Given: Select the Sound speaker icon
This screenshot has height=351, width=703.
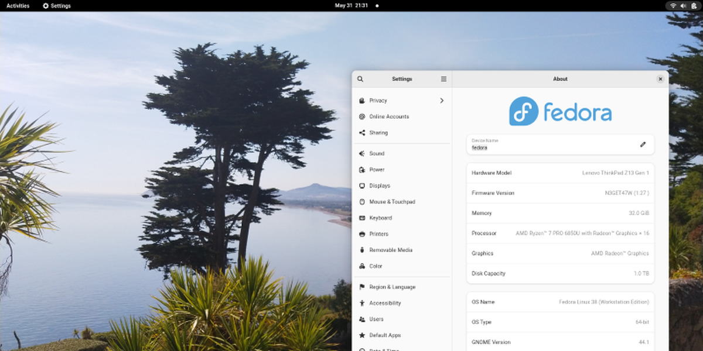Looking at the screenshot, I should pos(363,154).
